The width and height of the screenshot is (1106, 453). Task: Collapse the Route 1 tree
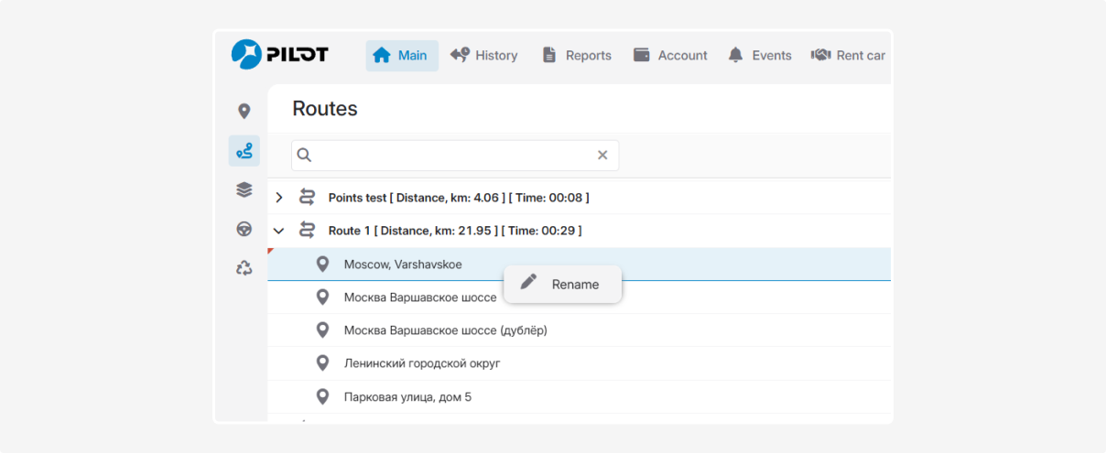click(279, 231)
